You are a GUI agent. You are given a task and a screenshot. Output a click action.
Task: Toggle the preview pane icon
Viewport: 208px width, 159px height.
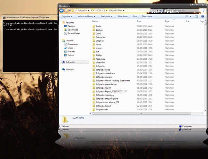point(196,16)
